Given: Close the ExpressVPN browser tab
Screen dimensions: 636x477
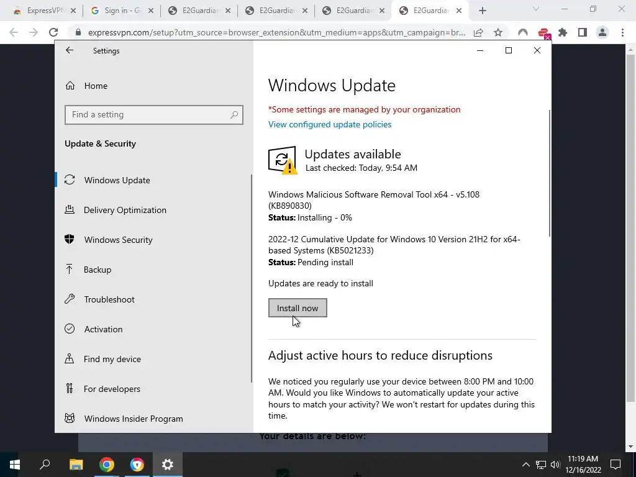Looking at the screenshot, I should click(x=73, y=11).
